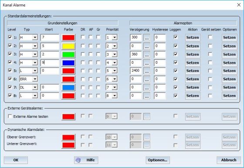Screen dimensions: 244x168
Task: Click the Hilfe button with hand icon
Action: 86,160
